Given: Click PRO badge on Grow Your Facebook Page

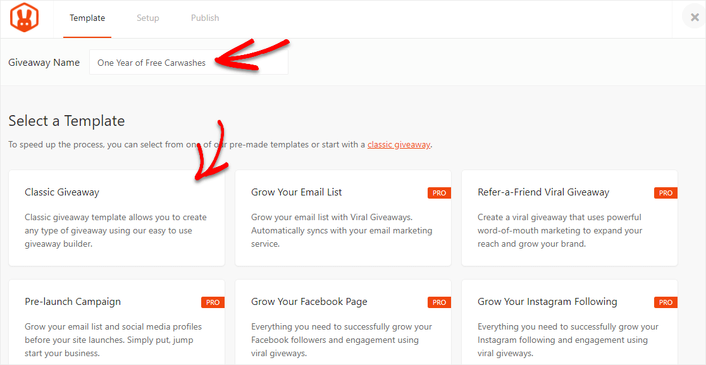Looking at the screenshot, I should [x=439, y=302].
